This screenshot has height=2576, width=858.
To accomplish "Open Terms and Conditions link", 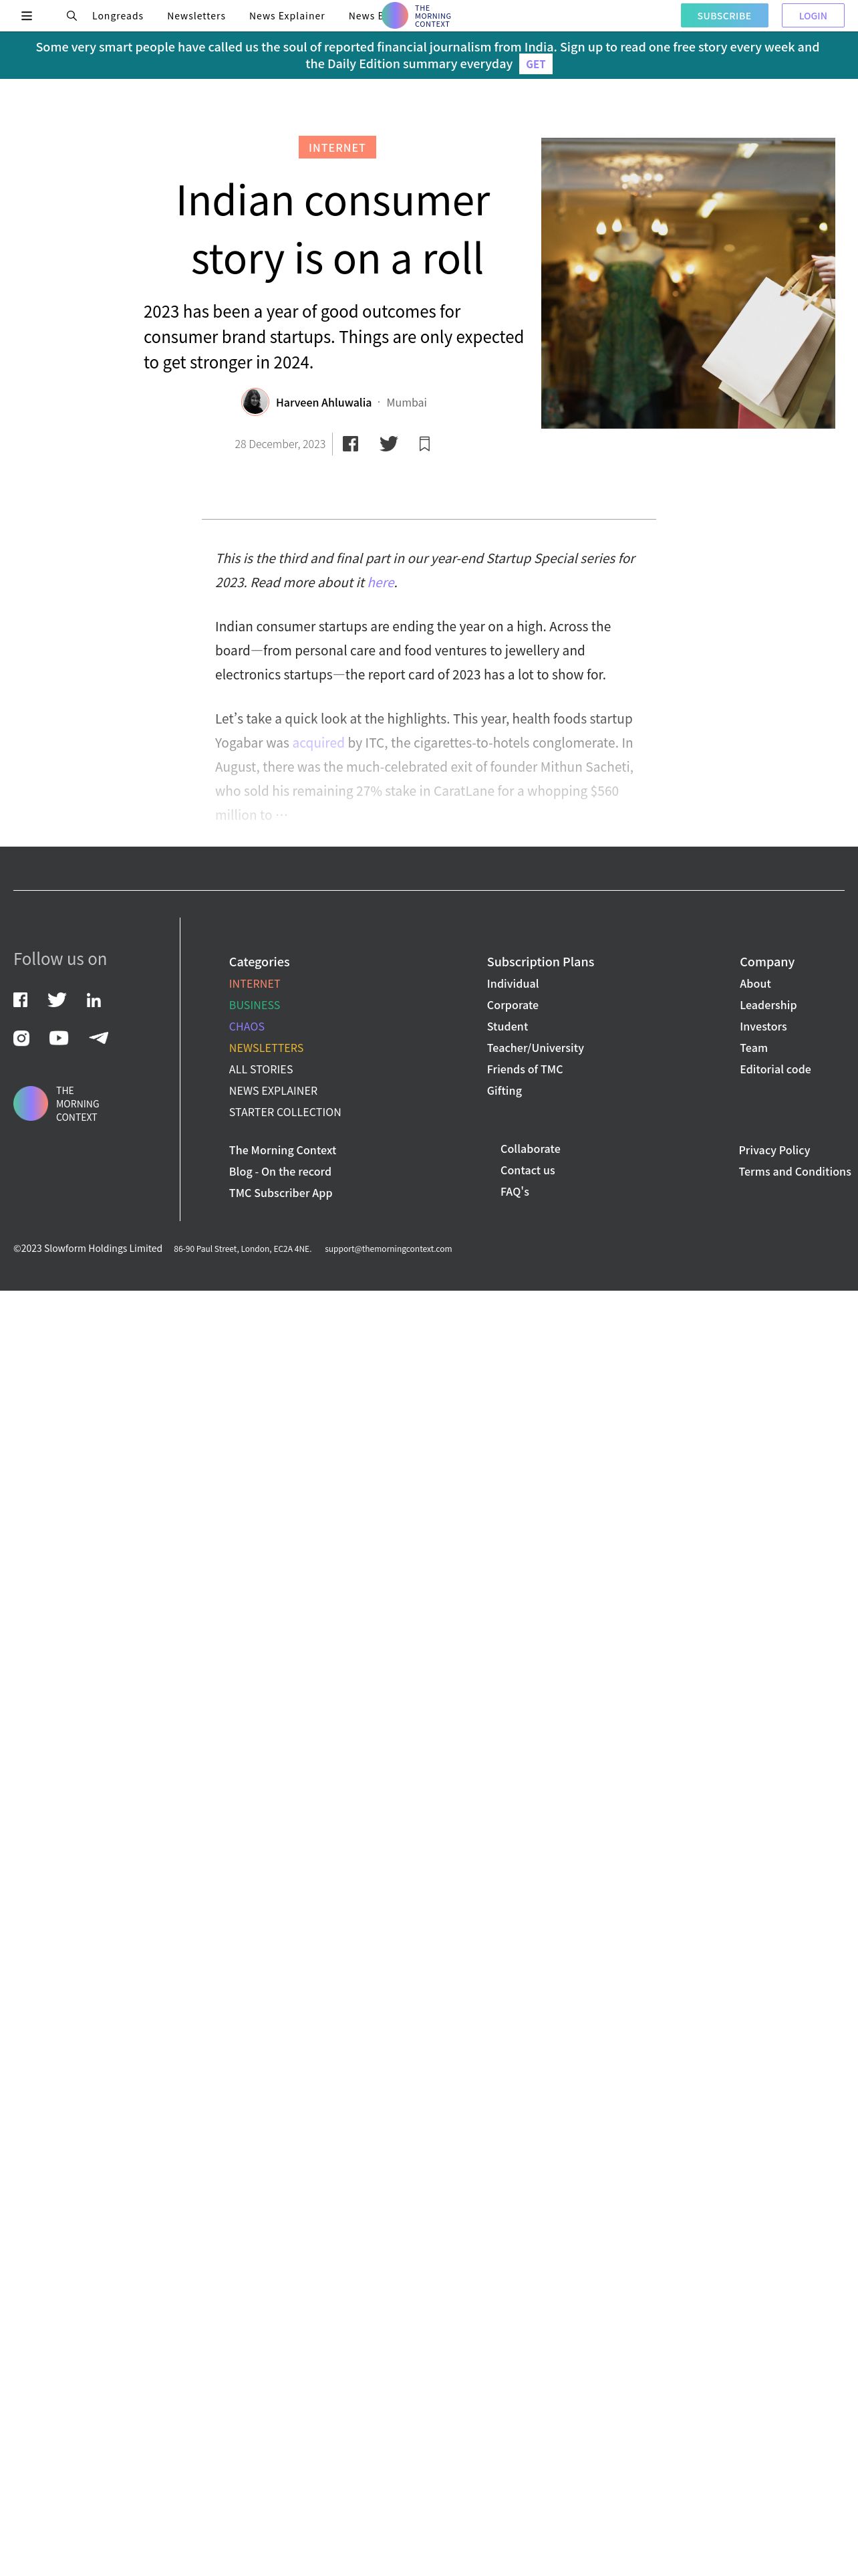I will 795,1172.
